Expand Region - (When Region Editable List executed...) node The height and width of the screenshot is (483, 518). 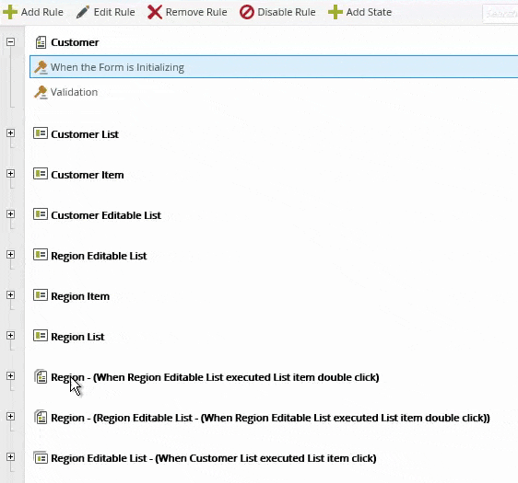[10, 376]
